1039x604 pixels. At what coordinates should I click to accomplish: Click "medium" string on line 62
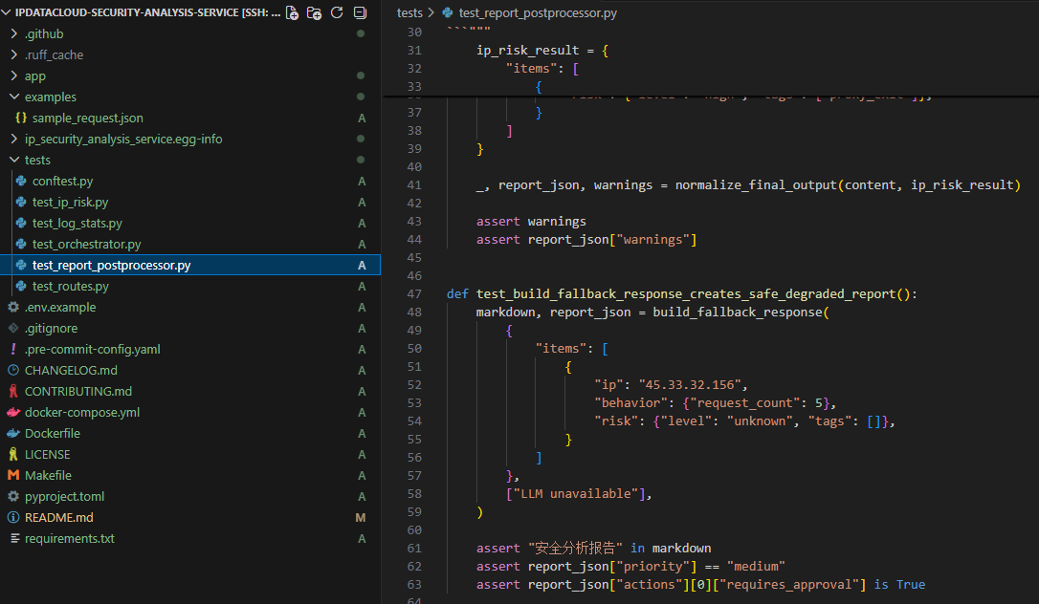coord(756,567)
